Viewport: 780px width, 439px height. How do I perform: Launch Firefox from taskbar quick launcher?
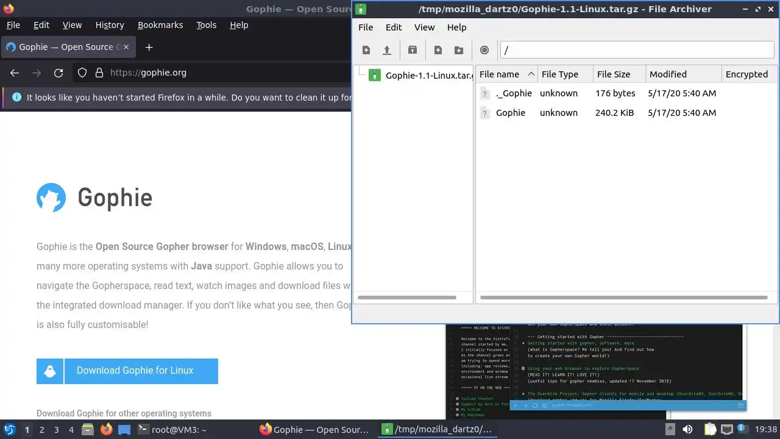106,429
